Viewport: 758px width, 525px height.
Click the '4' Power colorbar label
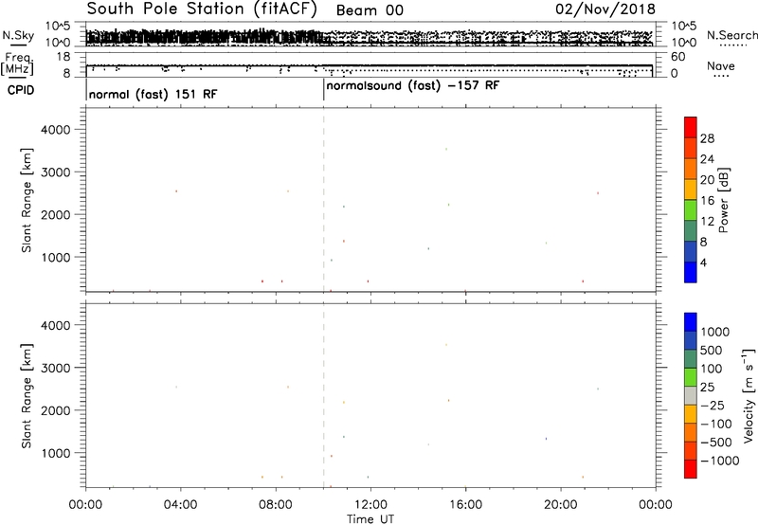(703, 263)
